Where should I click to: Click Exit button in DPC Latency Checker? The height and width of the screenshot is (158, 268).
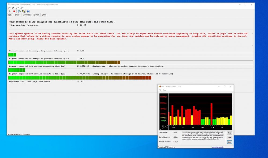(x=229, y=142)
